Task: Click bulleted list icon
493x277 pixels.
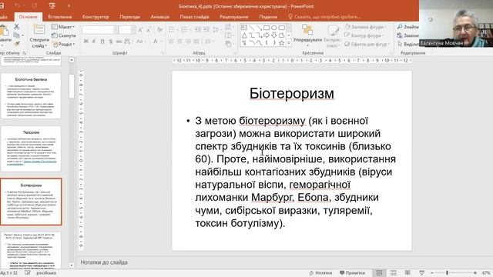Action: point(173,30)
